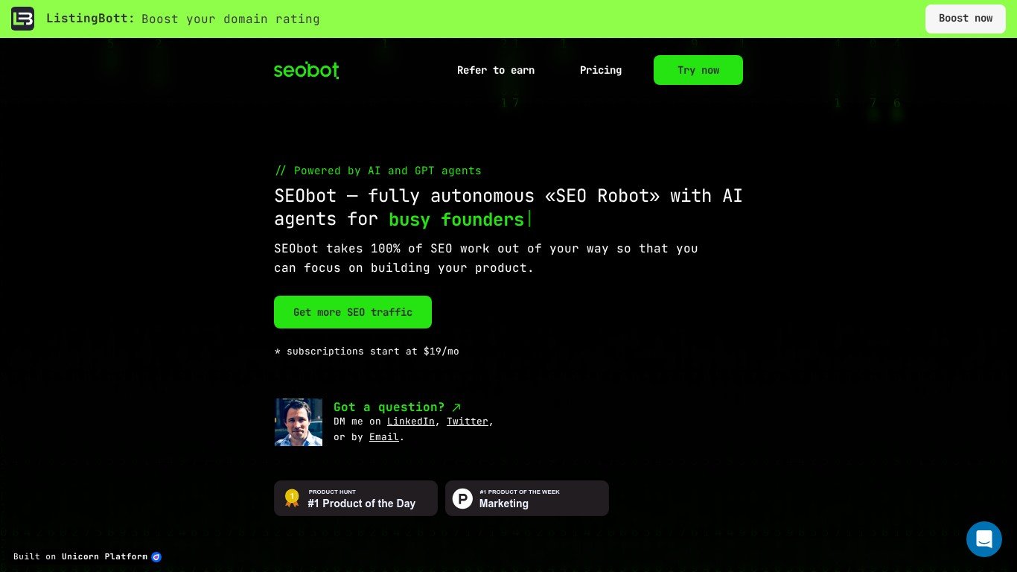Open the LinkedIn link
This screenshot has width=1017, height=572.
[411, 422]
